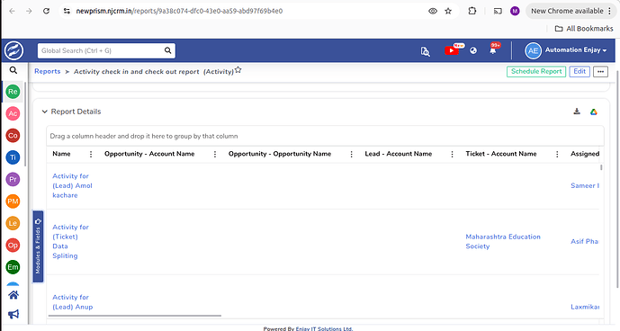Open Laxmikant assigned user link
620x331 pixels.
(x=585, y=307)
